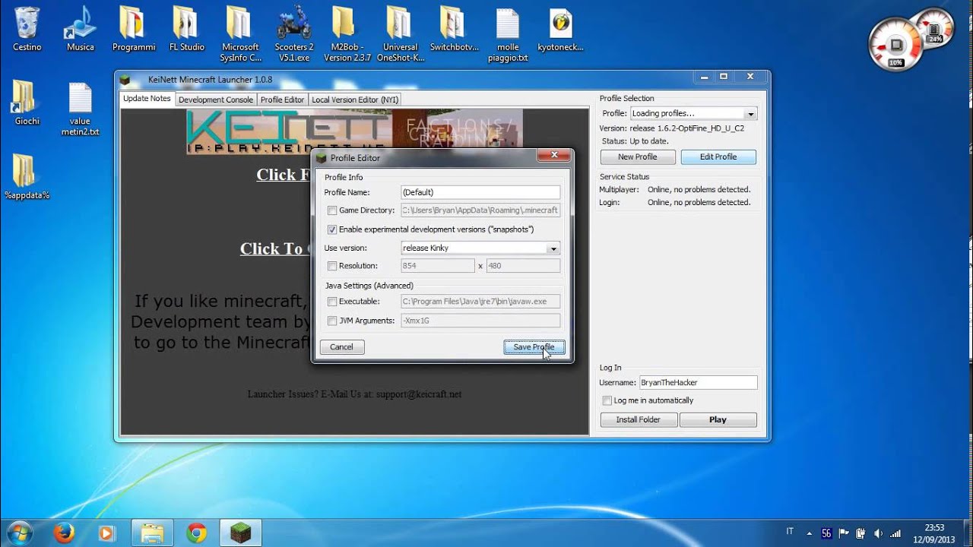Open the network signal tray icon
The width and height of the screenshot is (973, 547).
[x=895, y=533]
